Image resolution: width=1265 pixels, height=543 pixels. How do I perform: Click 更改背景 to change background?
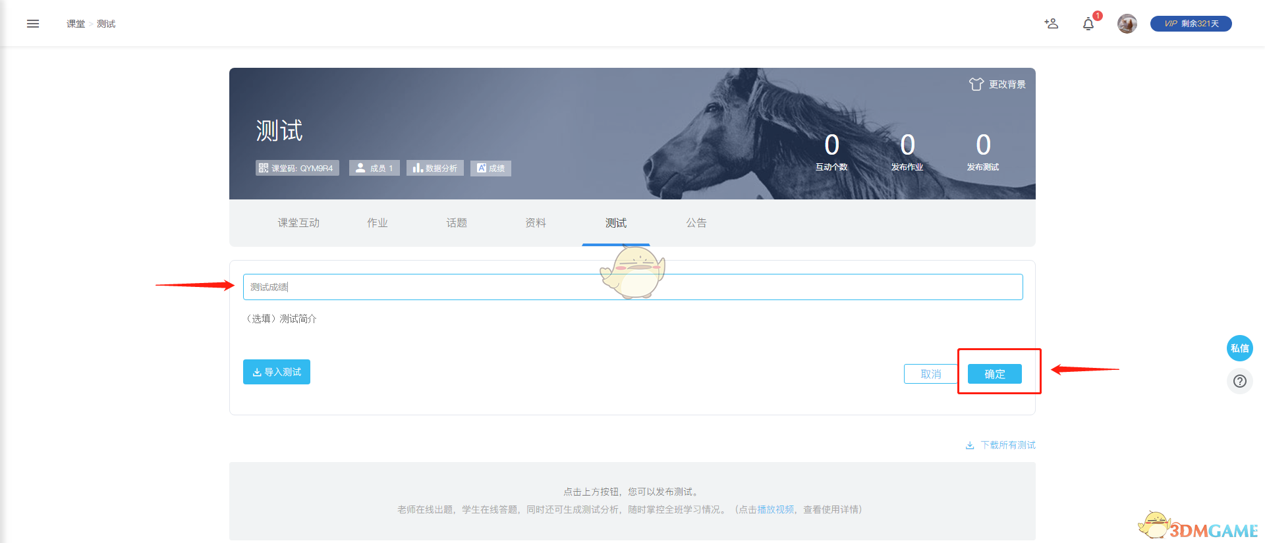[x=998, y=84]
